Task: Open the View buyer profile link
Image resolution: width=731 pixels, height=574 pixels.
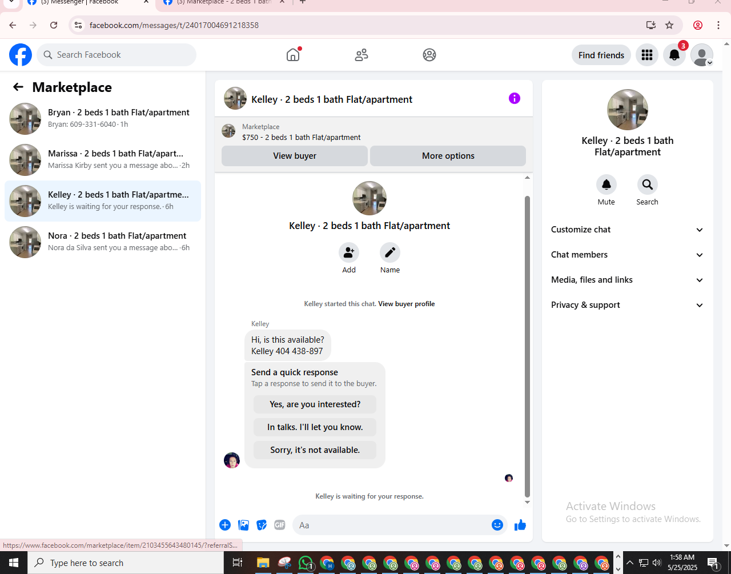Action: pos(407,304)
